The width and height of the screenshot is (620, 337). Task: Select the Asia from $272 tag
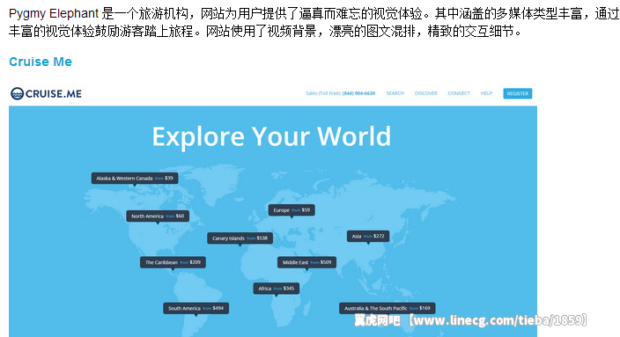tap(368, 237)
